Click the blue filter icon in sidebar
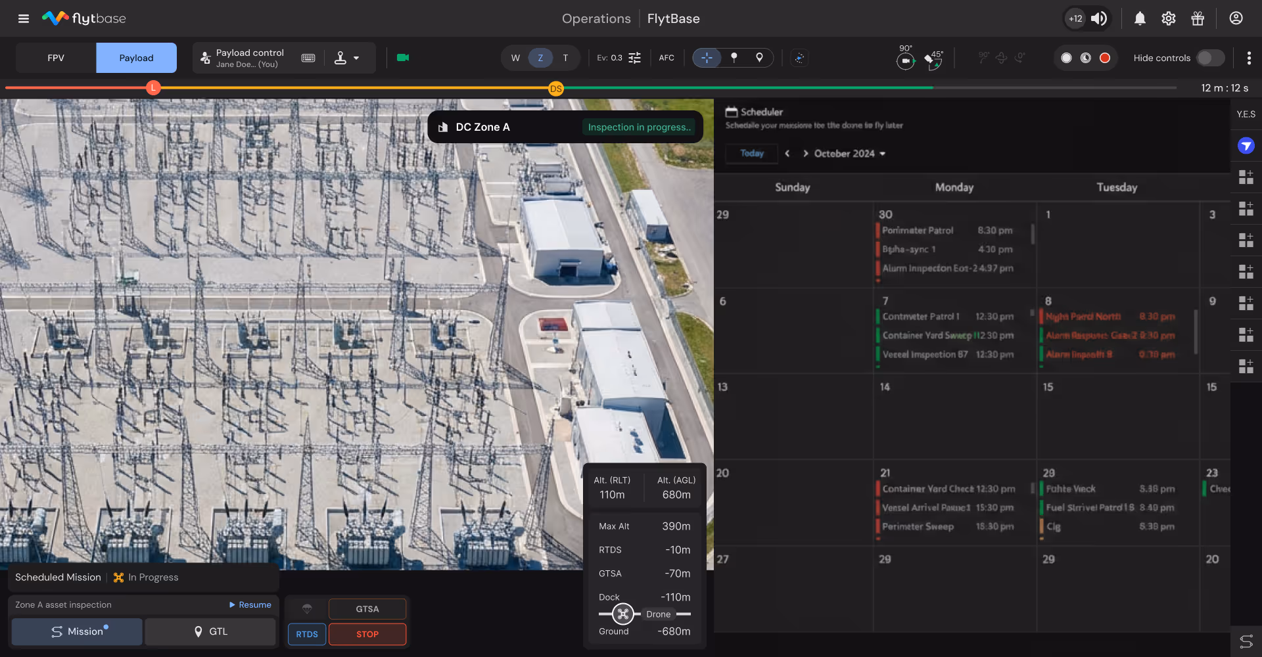The width and height of the screenshot is (1262, 657). [1246, 146]
